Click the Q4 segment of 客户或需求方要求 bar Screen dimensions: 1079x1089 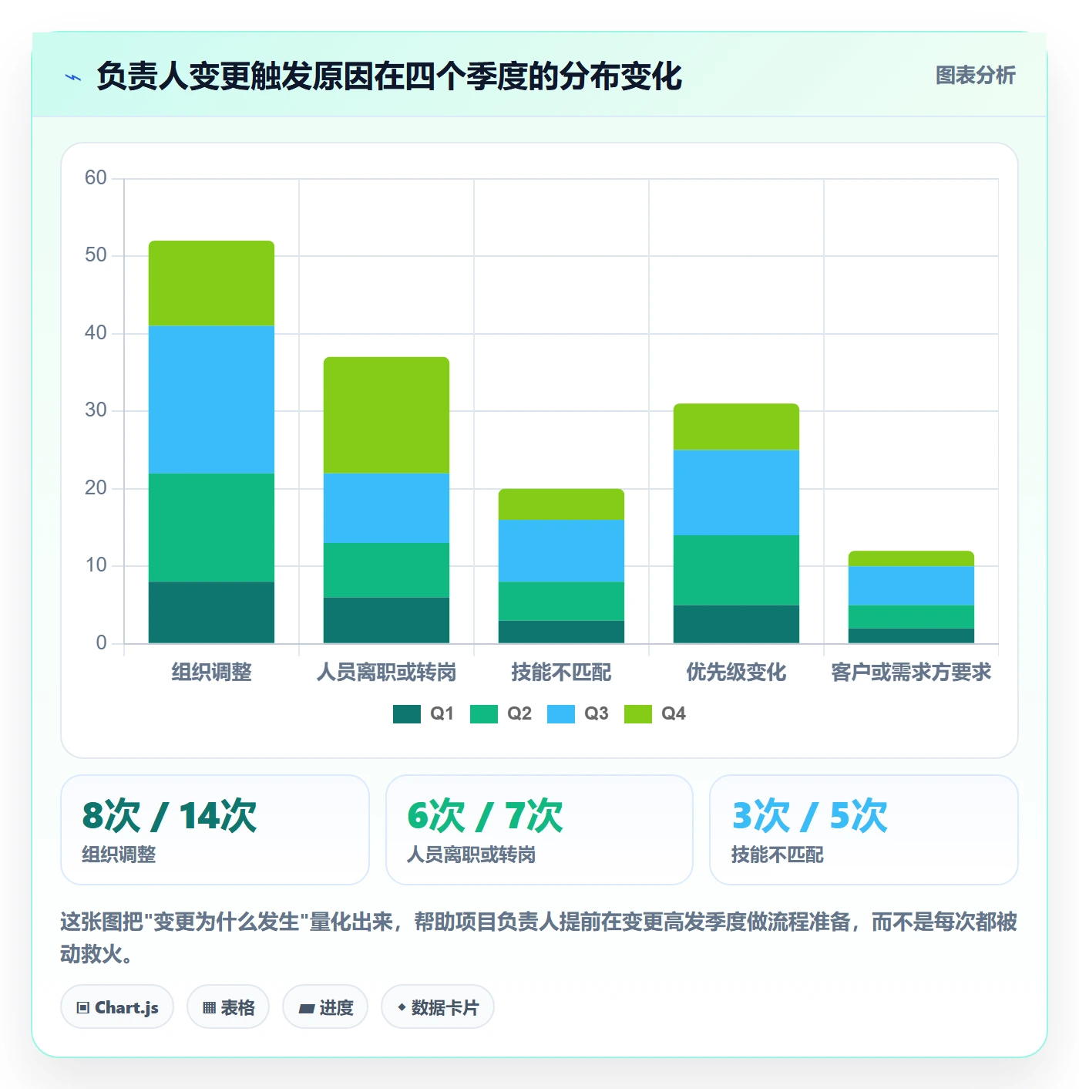point(911,558)
